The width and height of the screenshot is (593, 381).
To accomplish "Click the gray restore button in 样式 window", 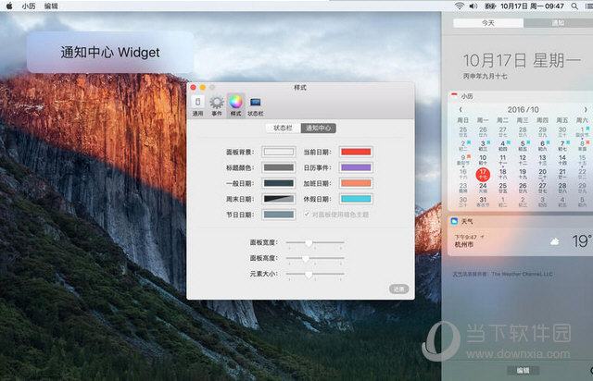I will 398,289.
